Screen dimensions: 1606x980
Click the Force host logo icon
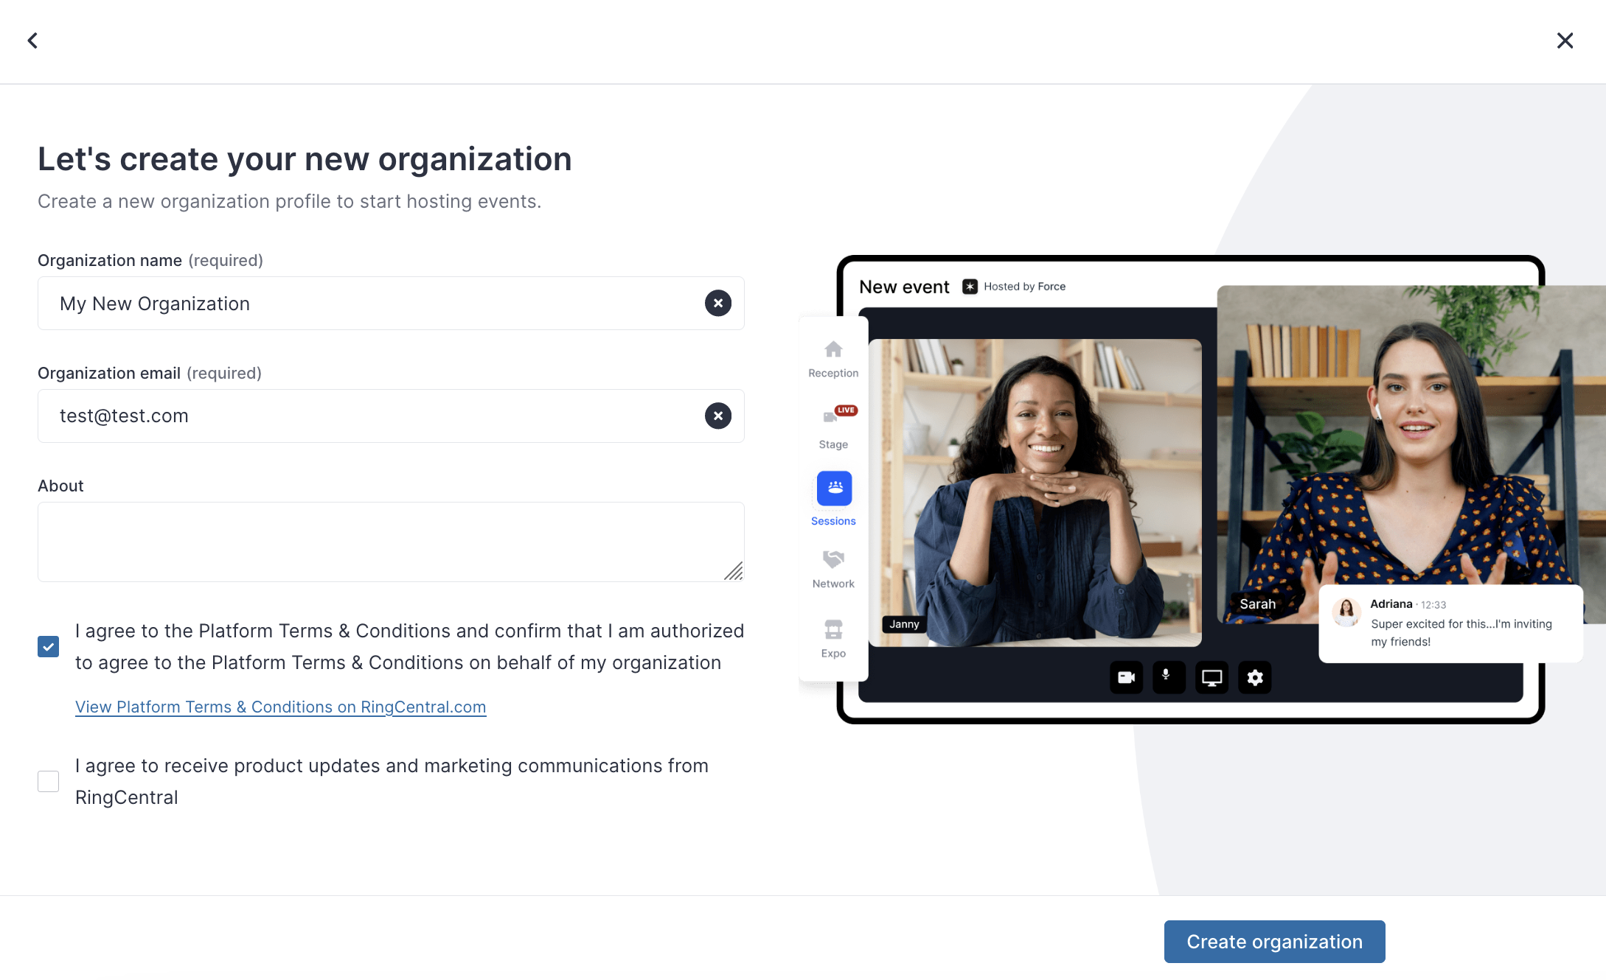[970, 287]
